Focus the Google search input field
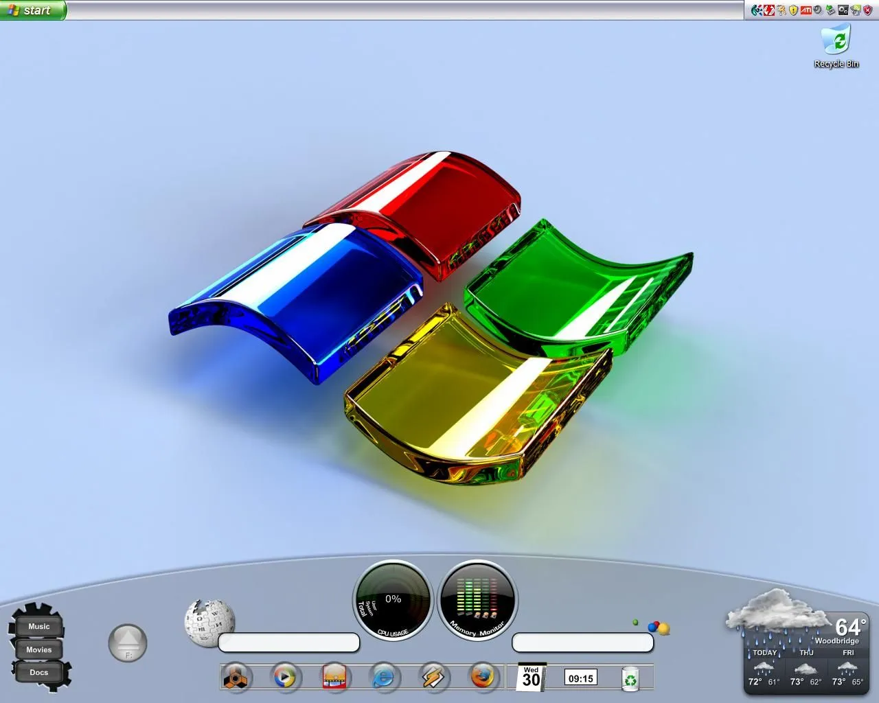The width and height of the screenshot is (879, 703). (582, 643)
